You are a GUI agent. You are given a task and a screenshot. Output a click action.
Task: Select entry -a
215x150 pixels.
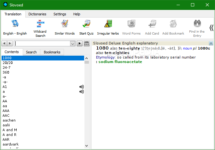pos(43,77)
